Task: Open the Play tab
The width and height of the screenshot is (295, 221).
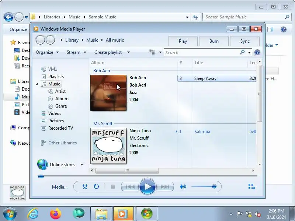Action: click(183, 41)
